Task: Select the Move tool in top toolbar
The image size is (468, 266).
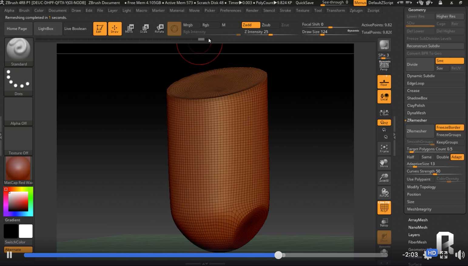Action: (x=129, y=29)
